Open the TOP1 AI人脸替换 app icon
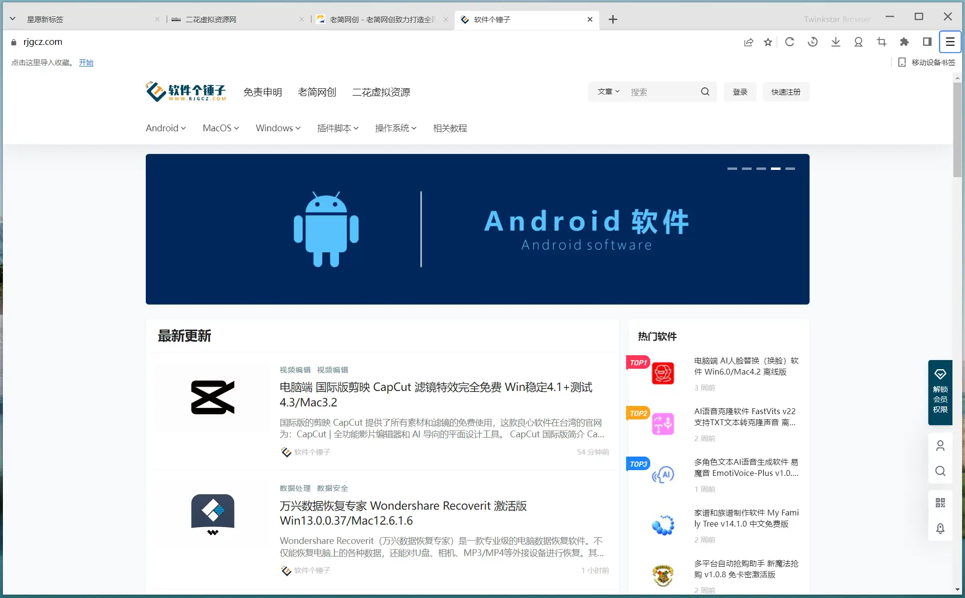Screen dimensions: 965x598 663,373
